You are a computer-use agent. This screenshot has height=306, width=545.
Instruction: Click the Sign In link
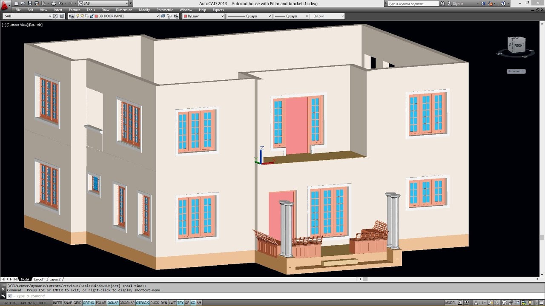(x=458, y=3)
